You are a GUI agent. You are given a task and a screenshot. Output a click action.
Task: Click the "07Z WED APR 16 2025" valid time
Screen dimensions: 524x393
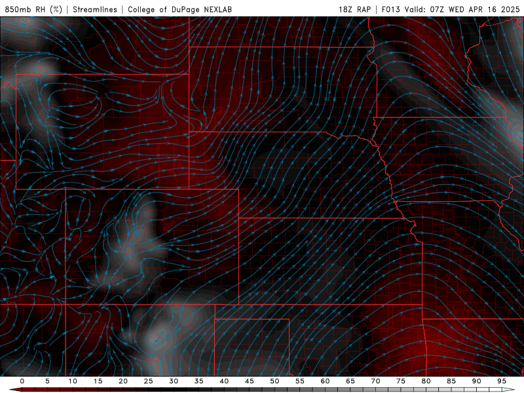coord(475,9)
